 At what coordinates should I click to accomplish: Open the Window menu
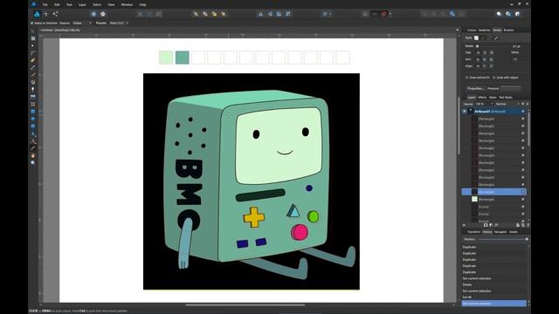[127, 4]
